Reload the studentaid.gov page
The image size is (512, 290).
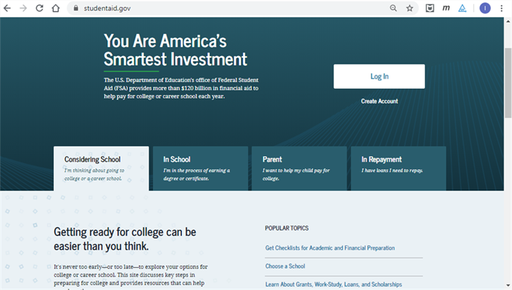coord(40,8)
